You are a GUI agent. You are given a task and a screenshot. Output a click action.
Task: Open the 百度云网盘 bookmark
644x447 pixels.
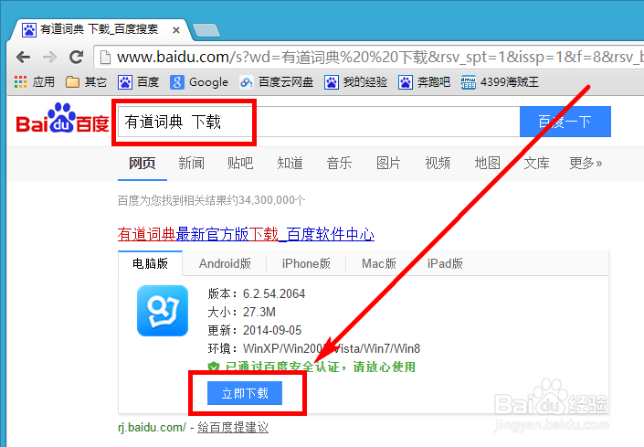tap(277, 81)
